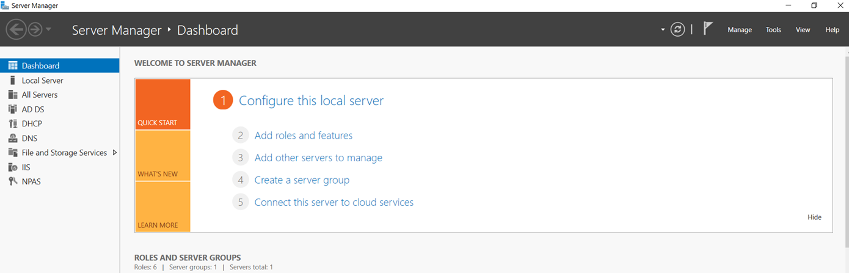The height and width of the screenshot is (273, 849).
Task: Click the DHCP role icon
Action: click(x=12, y=123)
